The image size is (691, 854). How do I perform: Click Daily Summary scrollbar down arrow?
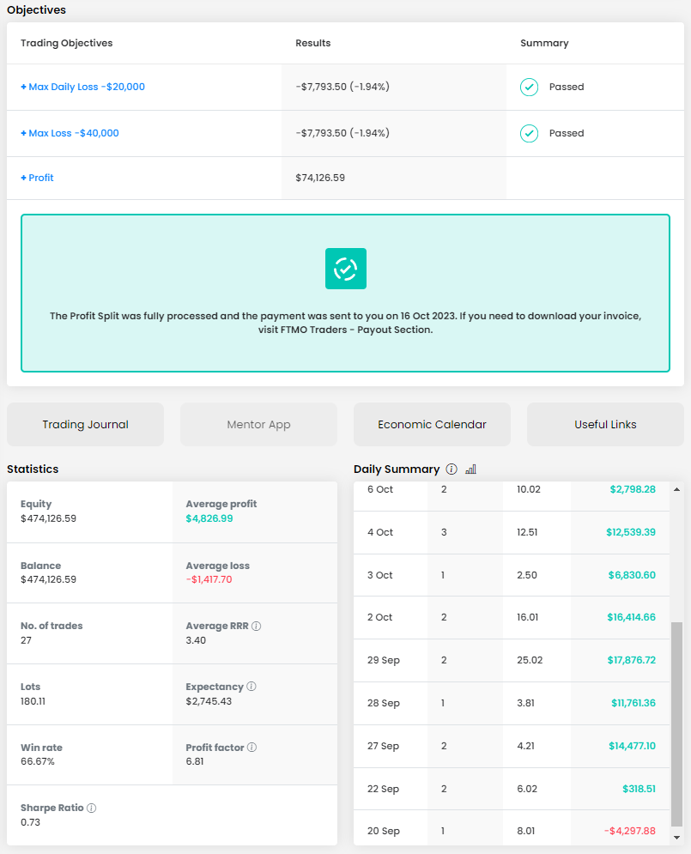point(677,838)
